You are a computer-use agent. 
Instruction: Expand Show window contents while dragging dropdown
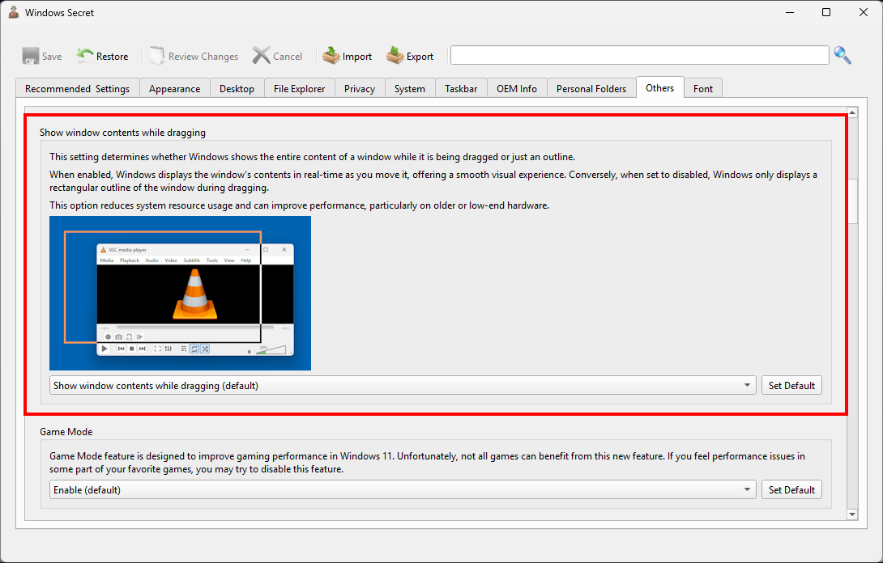coord(403,385)
